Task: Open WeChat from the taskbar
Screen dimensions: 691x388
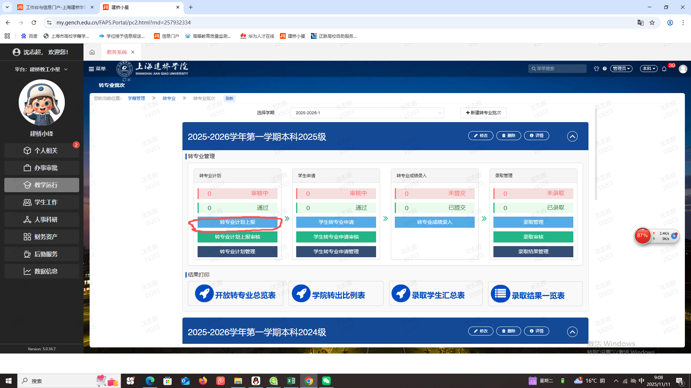Action: [326, 381]
